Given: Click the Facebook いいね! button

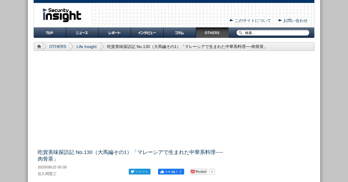Looking at the screenshot, I should pyautogui.click(x=171, y=172).
